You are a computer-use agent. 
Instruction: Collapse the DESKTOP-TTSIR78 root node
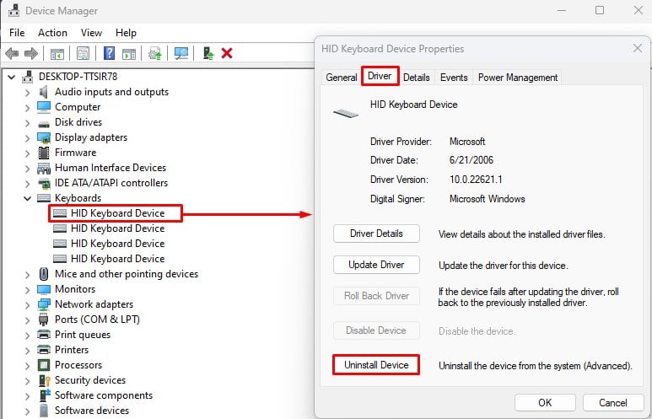point(12,77)
